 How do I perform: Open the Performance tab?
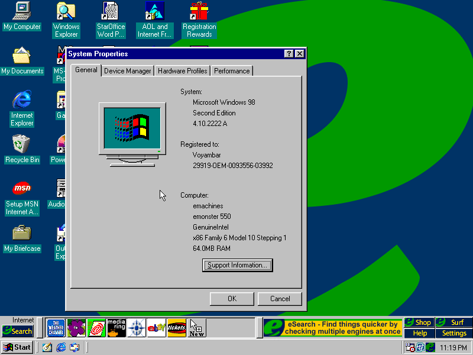[x=232, y=71]
